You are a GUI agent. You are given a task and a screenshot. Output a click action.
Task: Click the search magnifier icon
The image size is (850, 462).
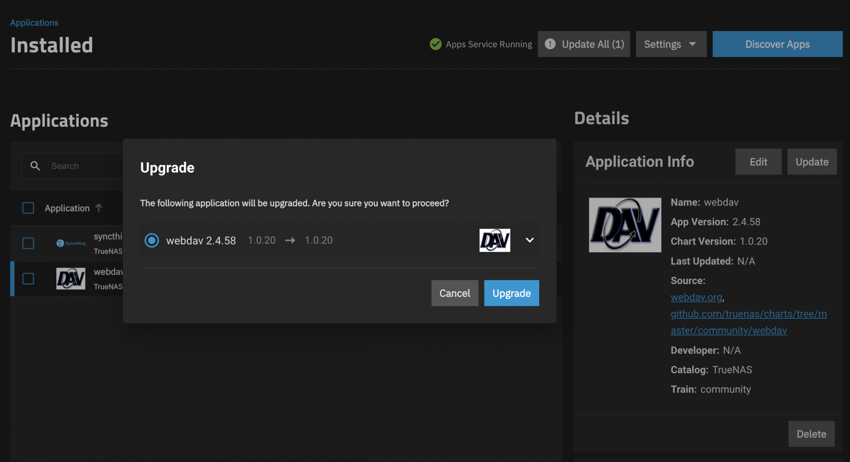point(35,166)
